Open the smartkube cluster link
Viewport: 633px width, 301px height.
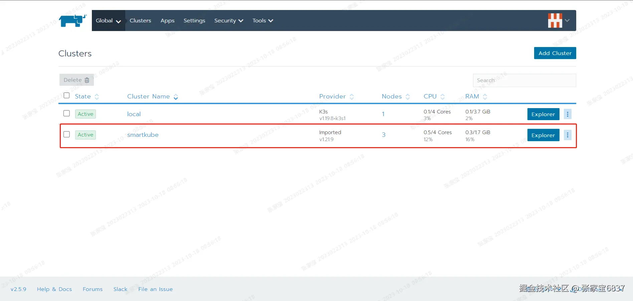(x=143, y=135)
